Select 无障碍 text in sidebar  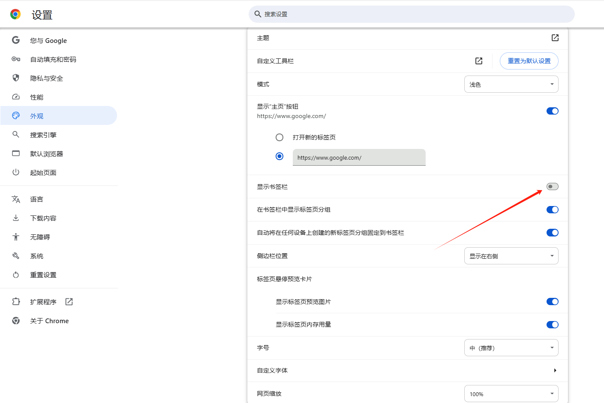tap(40, 237)
